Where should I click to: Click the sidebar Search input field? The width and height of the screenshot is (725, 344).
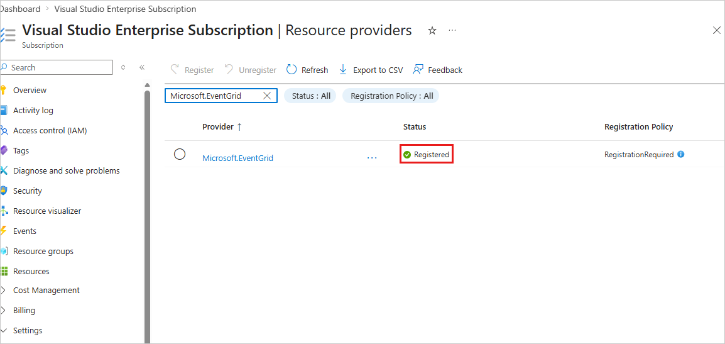point(56,67)
